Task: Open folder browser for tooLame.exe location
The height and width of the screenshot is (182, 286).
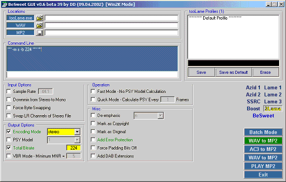Action: click(39, 18)
